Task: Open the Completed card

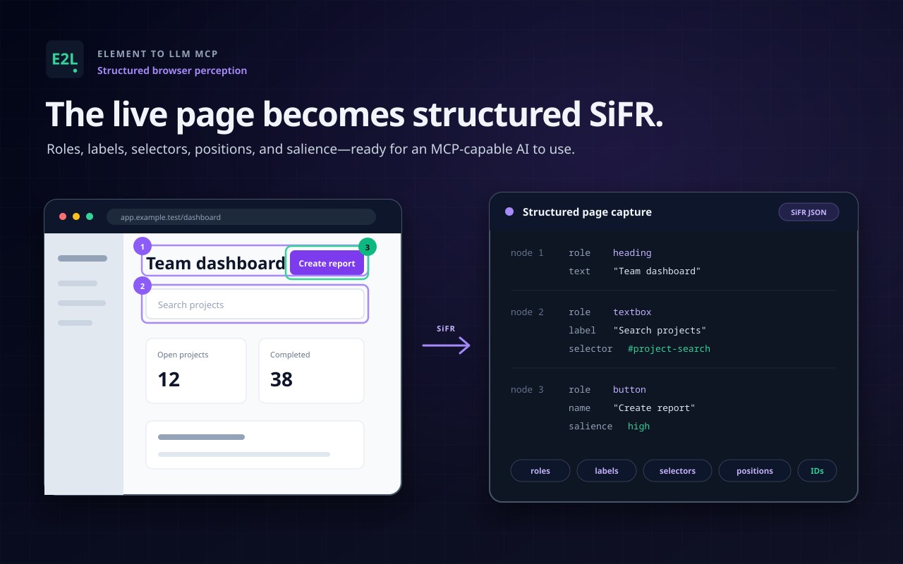Action: [x=311, y=371]
